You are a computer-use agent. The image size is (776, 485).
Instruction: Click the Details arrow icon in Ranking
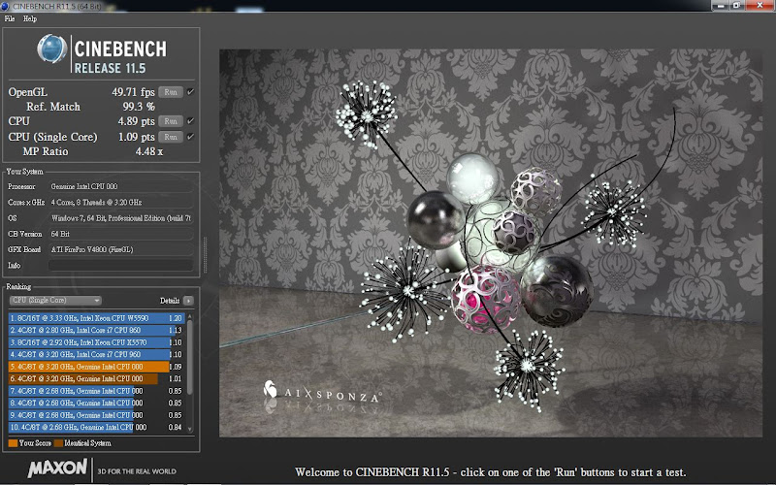[x=188, y=301]
